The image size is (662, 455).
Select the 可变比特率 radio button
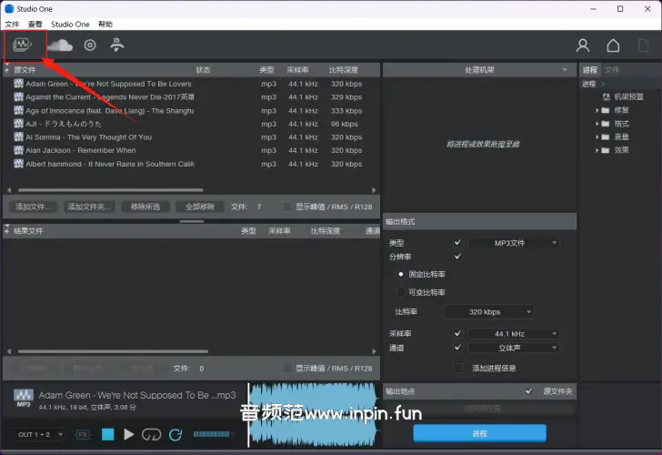click(x=401, y=292)
